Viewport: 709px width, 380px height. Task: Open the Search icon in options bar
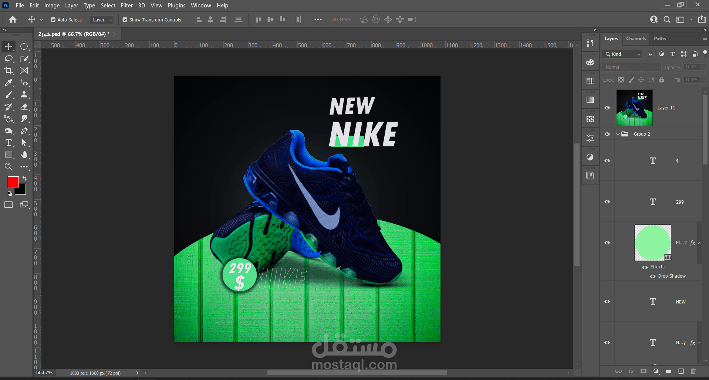coord(667,20)
